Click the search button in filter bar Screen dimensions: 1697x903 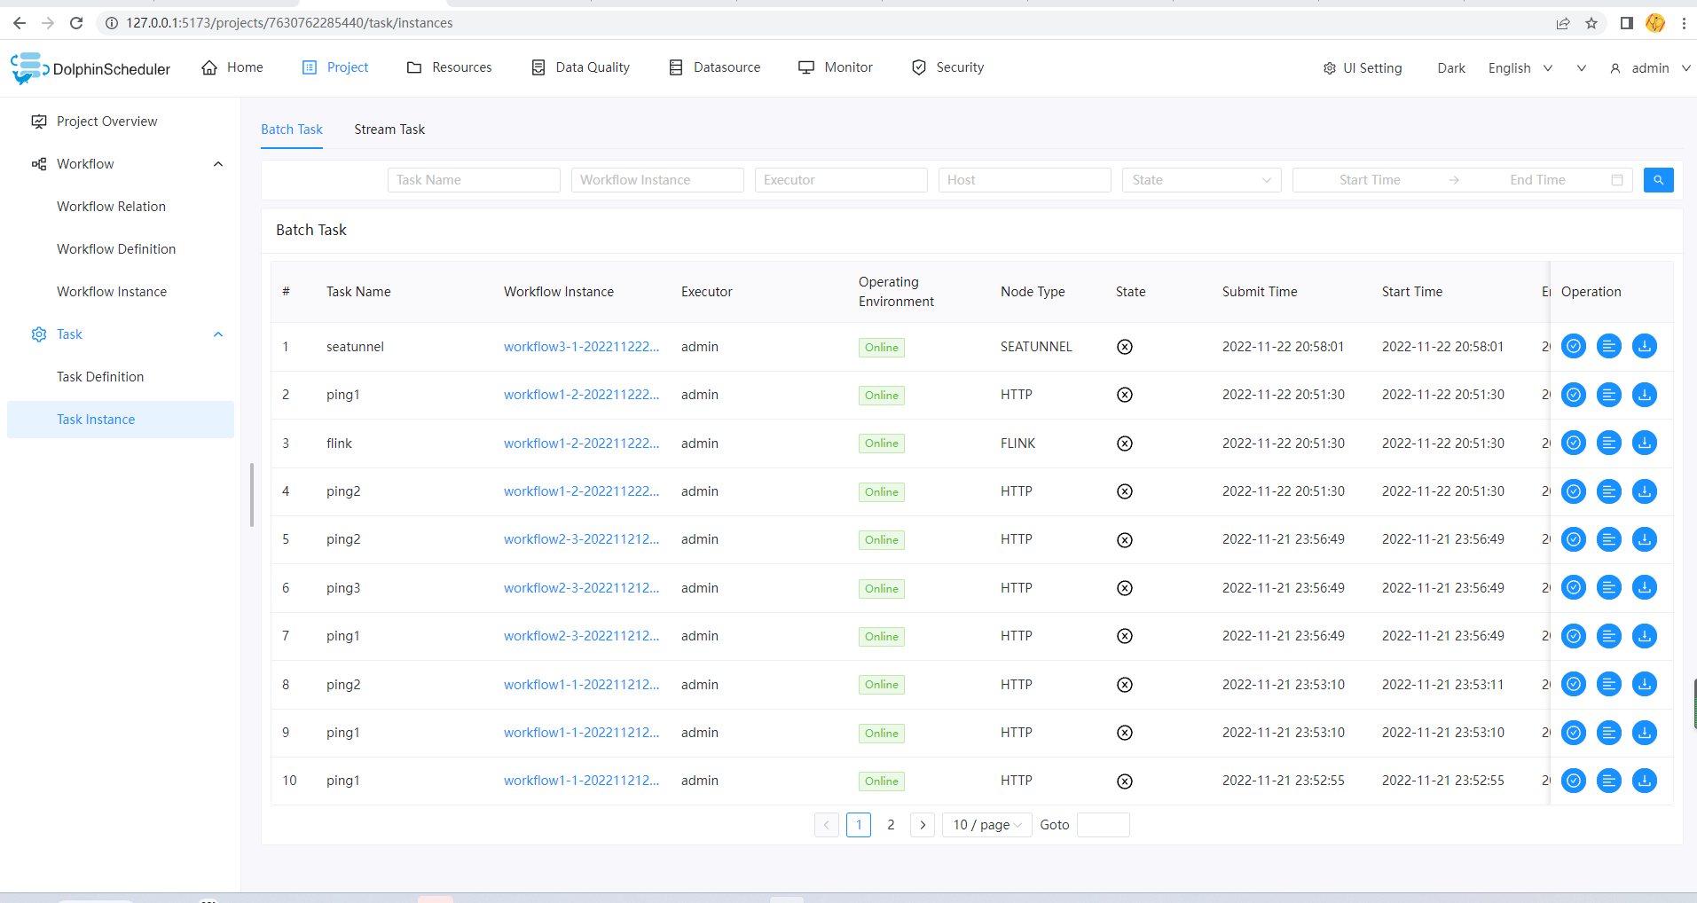pos(1658,180)
